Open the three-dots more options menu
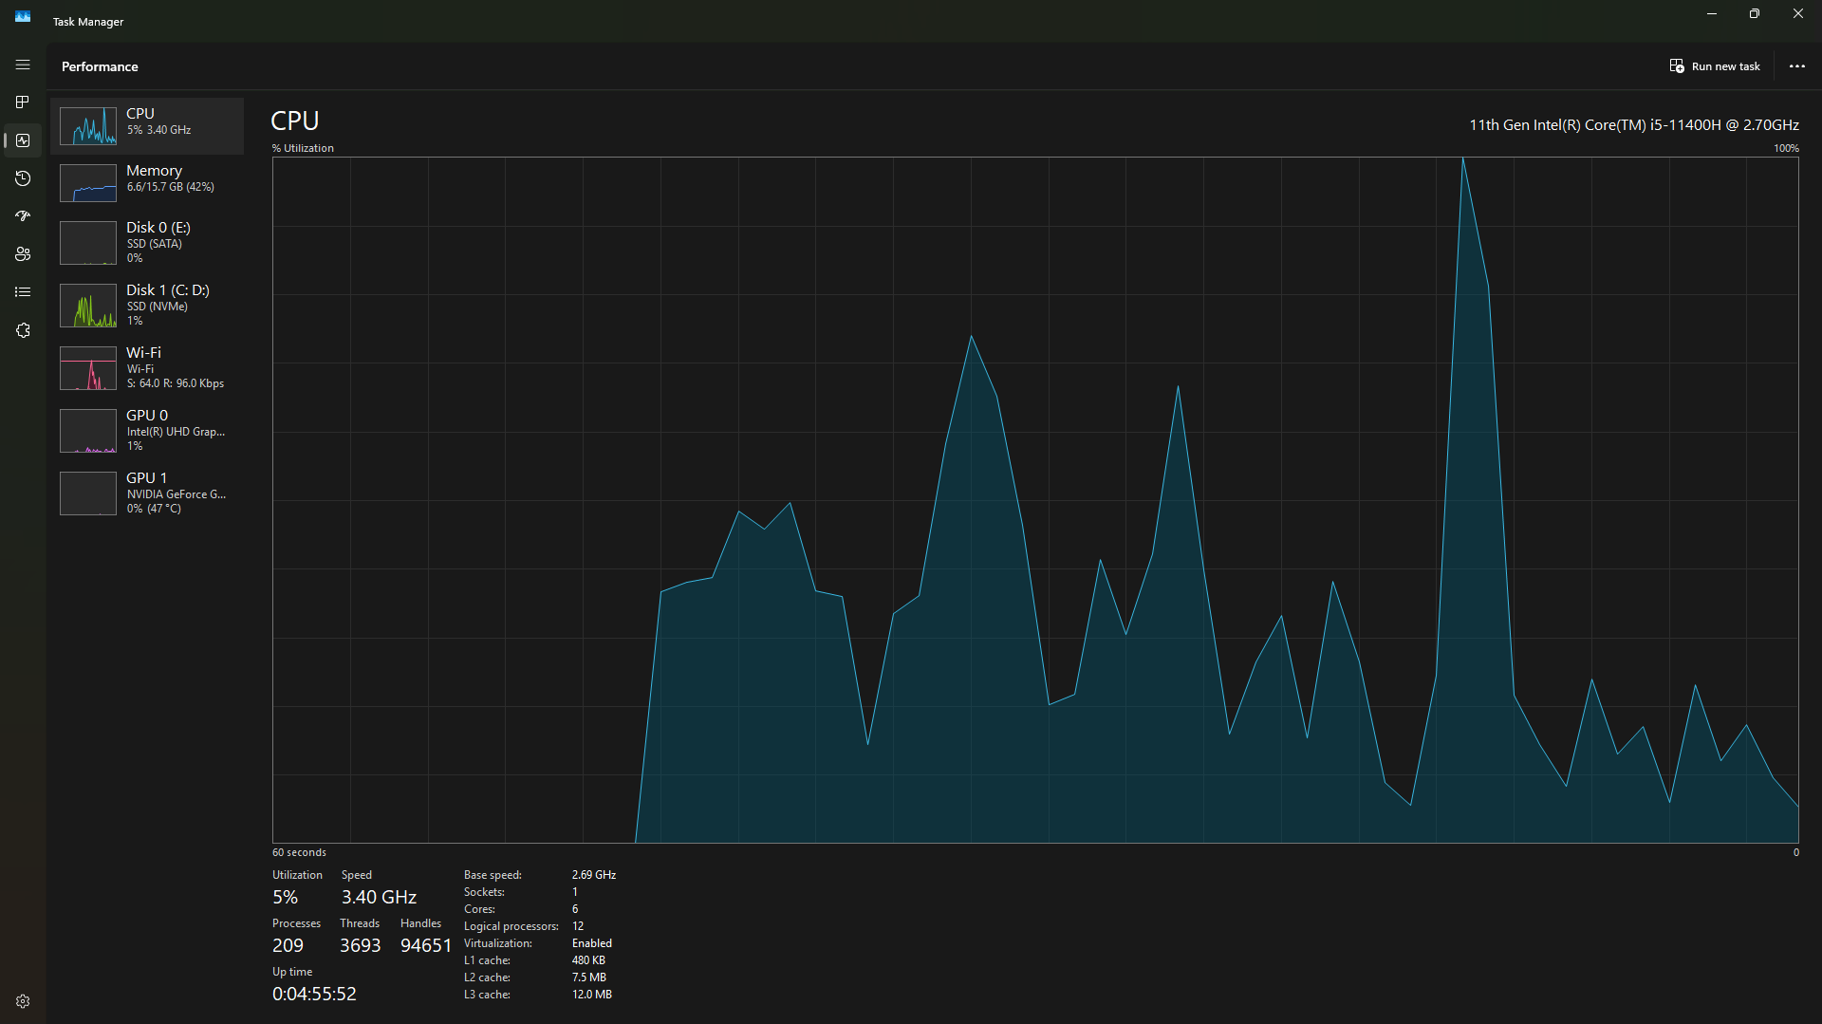The image size is (1822, 1024). (1796, 66)
